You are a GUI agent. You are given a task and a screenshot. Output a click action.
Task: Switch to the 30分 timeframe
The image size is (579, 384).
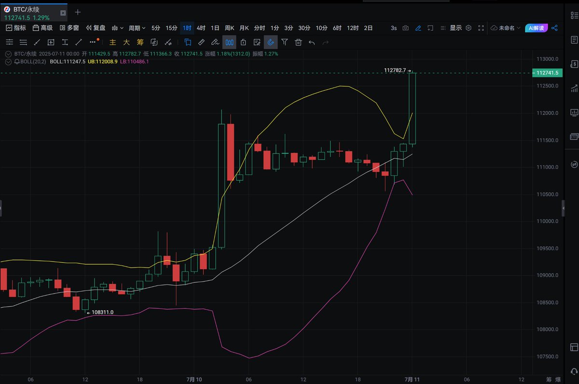click(304, 28)
